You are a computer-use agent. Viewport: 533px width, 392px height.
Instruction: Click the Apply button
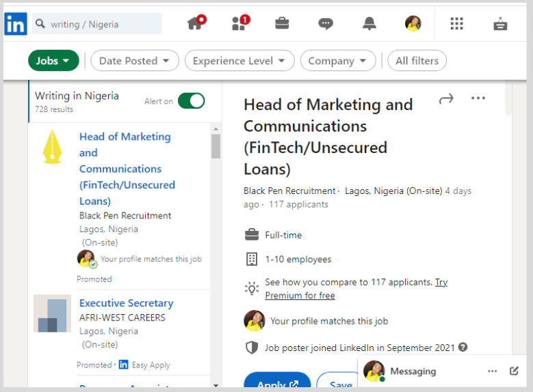277,380
